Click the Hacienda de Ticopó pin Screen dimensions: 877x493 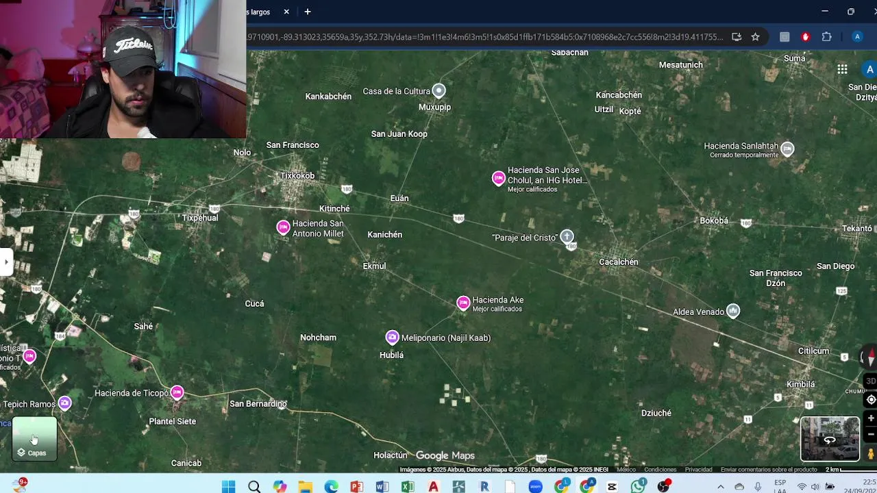(x=177, y=392)
